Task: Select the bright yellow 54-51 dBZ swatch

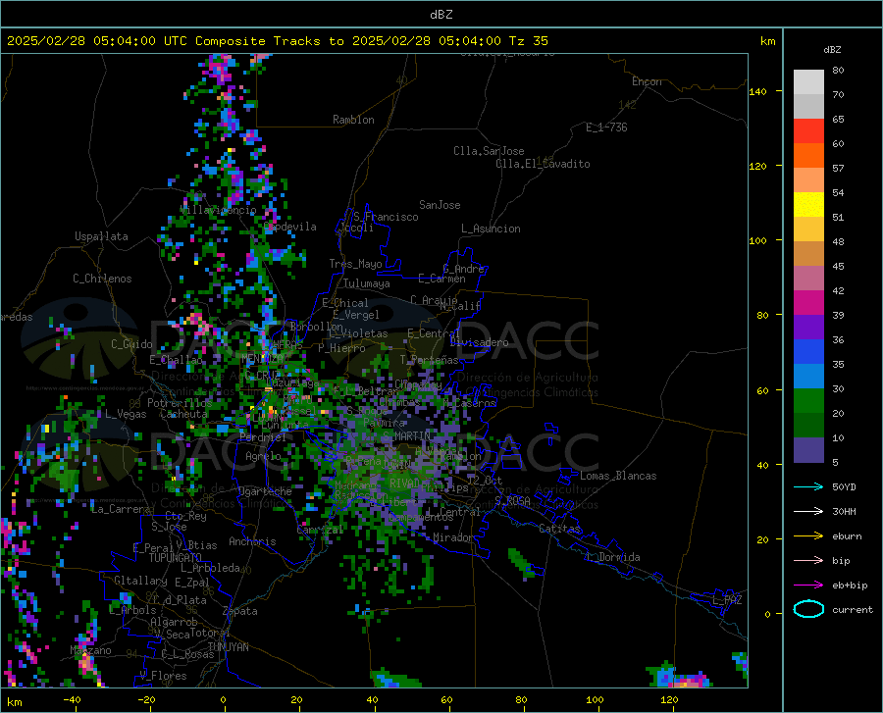Action: (808, 205)
